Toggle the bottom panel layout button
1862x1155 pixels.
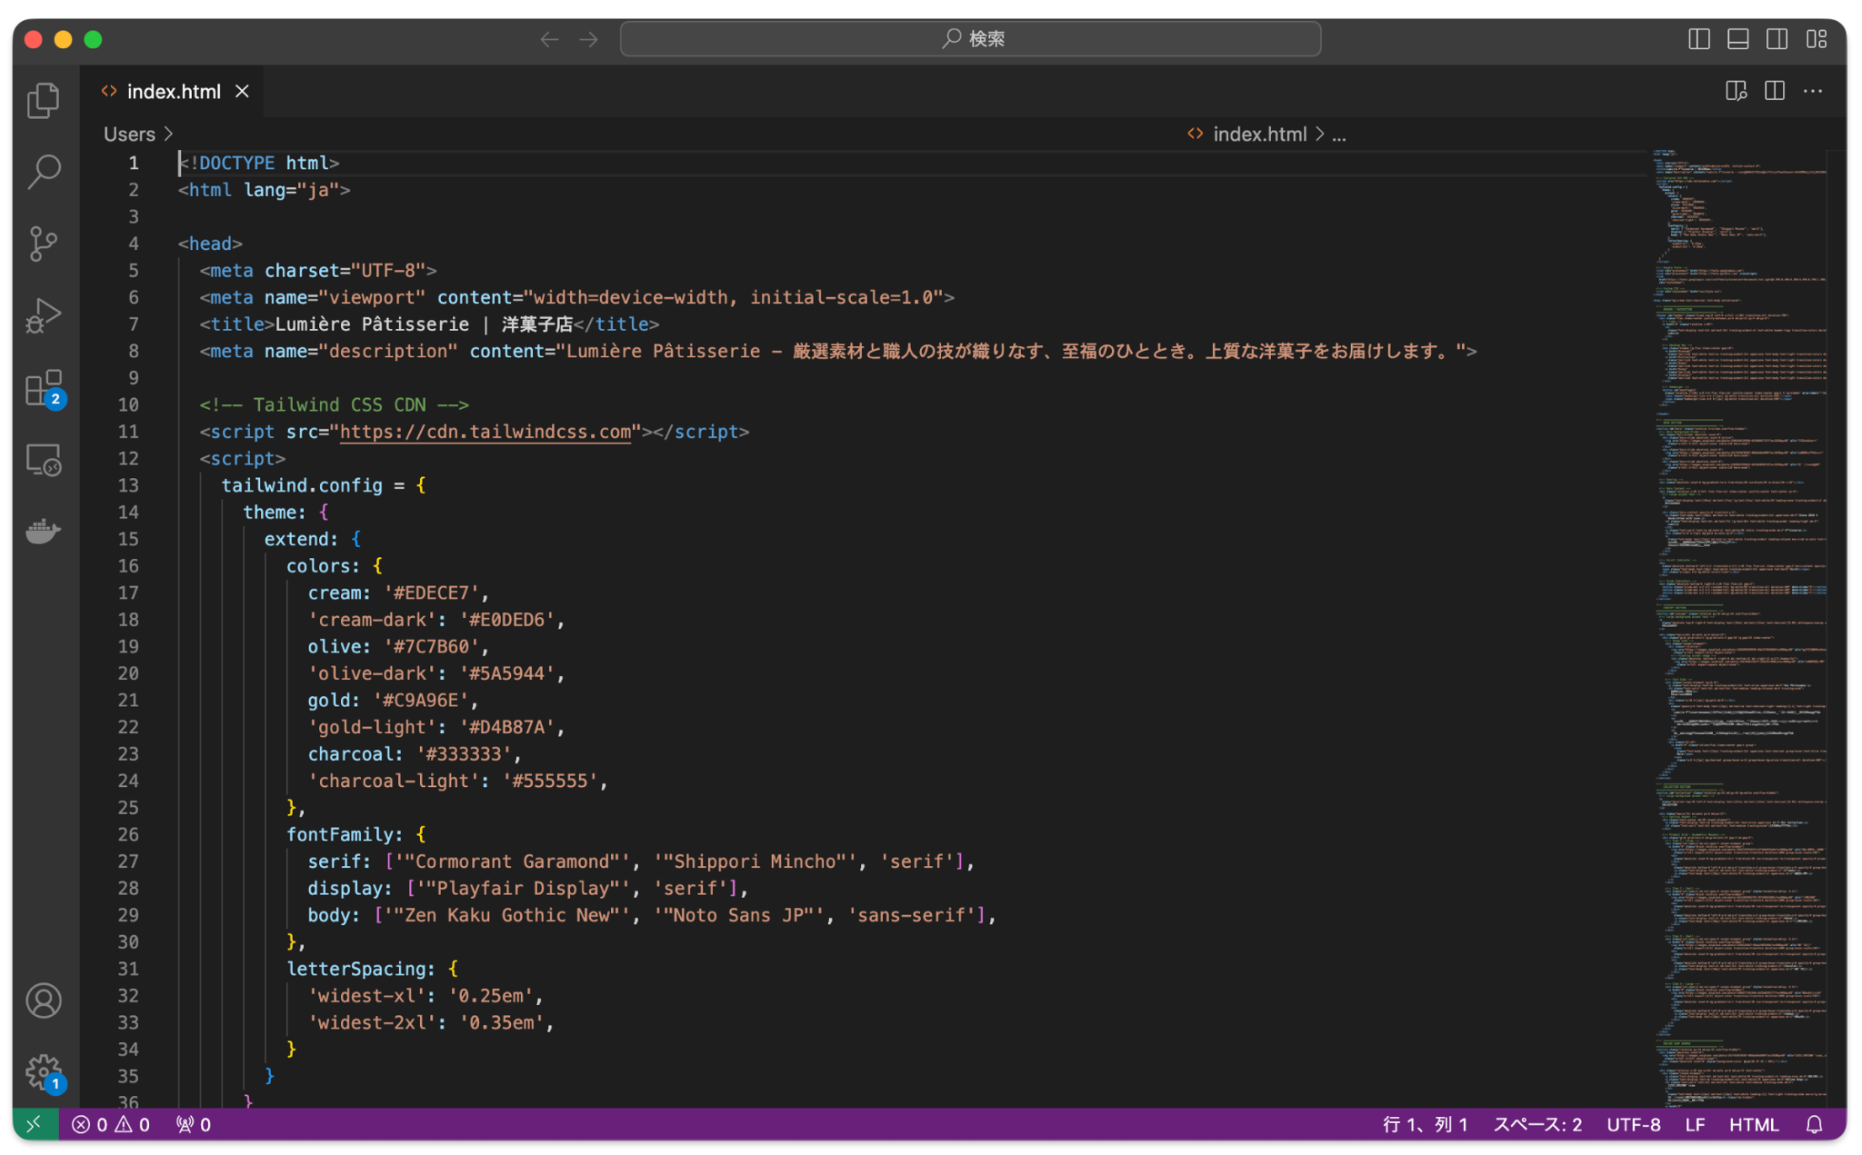[x=1737, y=39]
